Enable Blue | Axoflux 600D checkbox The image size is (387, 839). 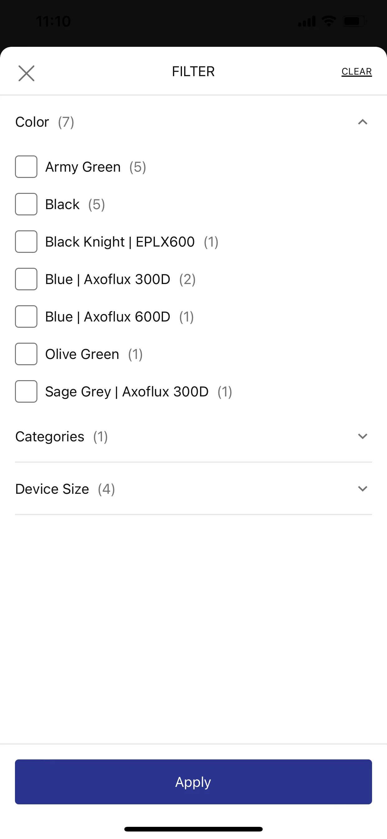[26, 316]
